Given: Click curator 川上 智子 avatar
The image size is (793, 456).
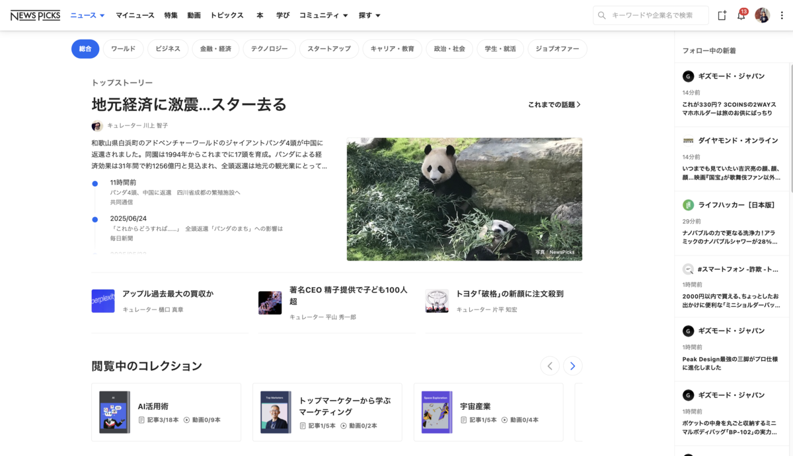Looking at the screenshot, I should [97, 125].
